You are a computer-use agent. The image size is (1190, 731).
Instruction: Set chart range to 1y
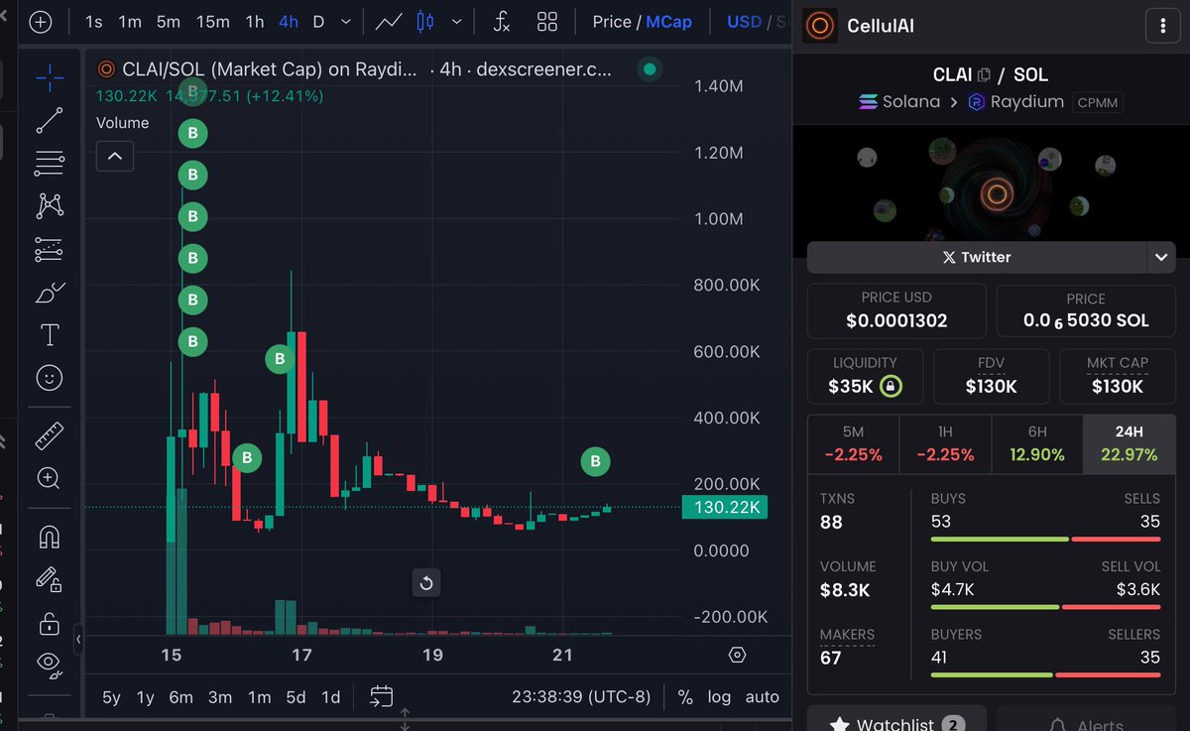(145, 697)
